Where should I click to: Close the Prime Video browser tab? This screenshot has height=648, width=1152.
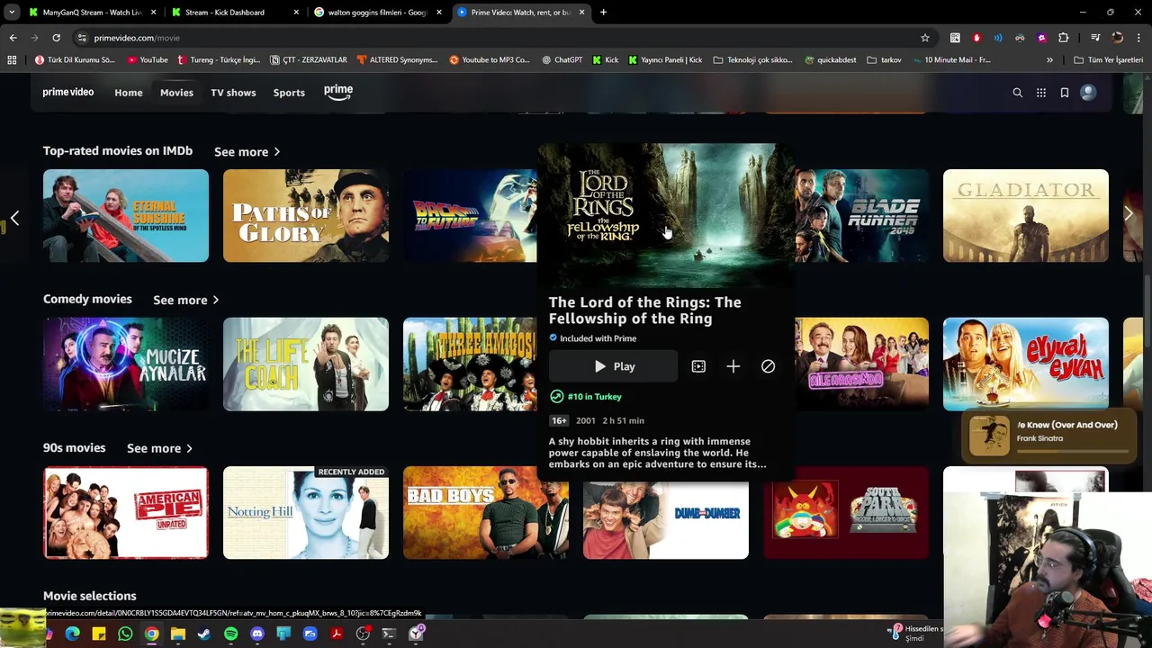pos(581,13)
